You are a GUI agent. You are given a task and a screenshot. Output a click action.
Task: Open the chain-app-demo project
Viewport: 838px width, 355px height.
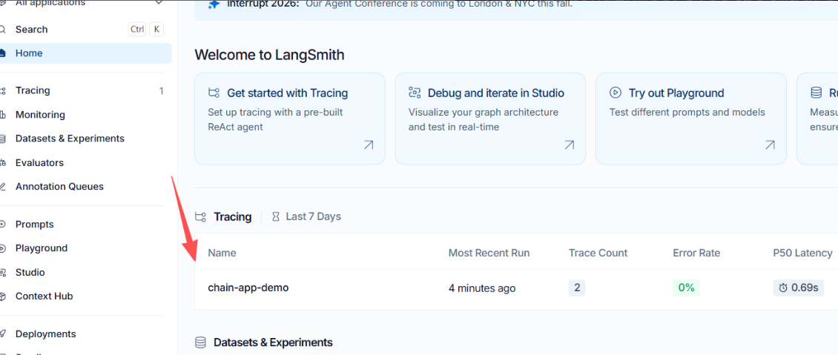point(248,288)
